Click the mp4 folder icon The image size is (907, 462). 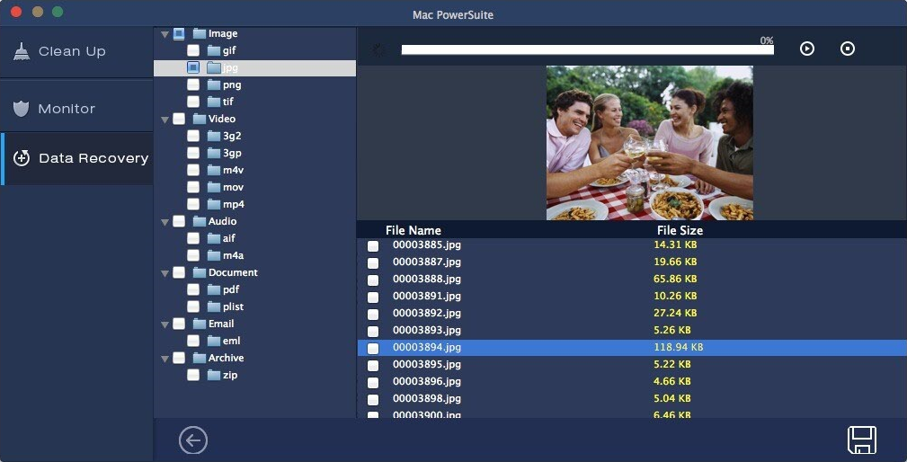(214, 204)
